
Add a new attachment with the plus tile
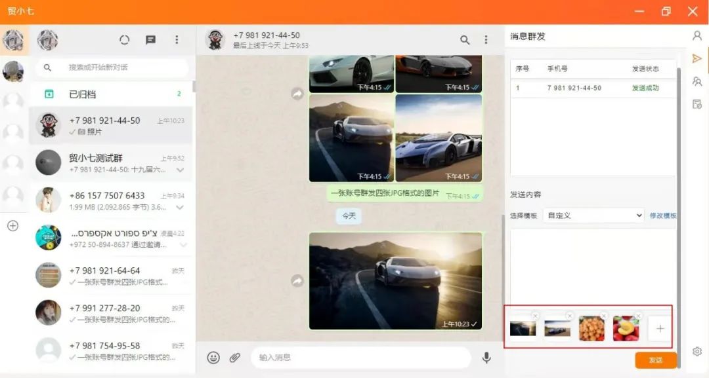pos(660,328)
